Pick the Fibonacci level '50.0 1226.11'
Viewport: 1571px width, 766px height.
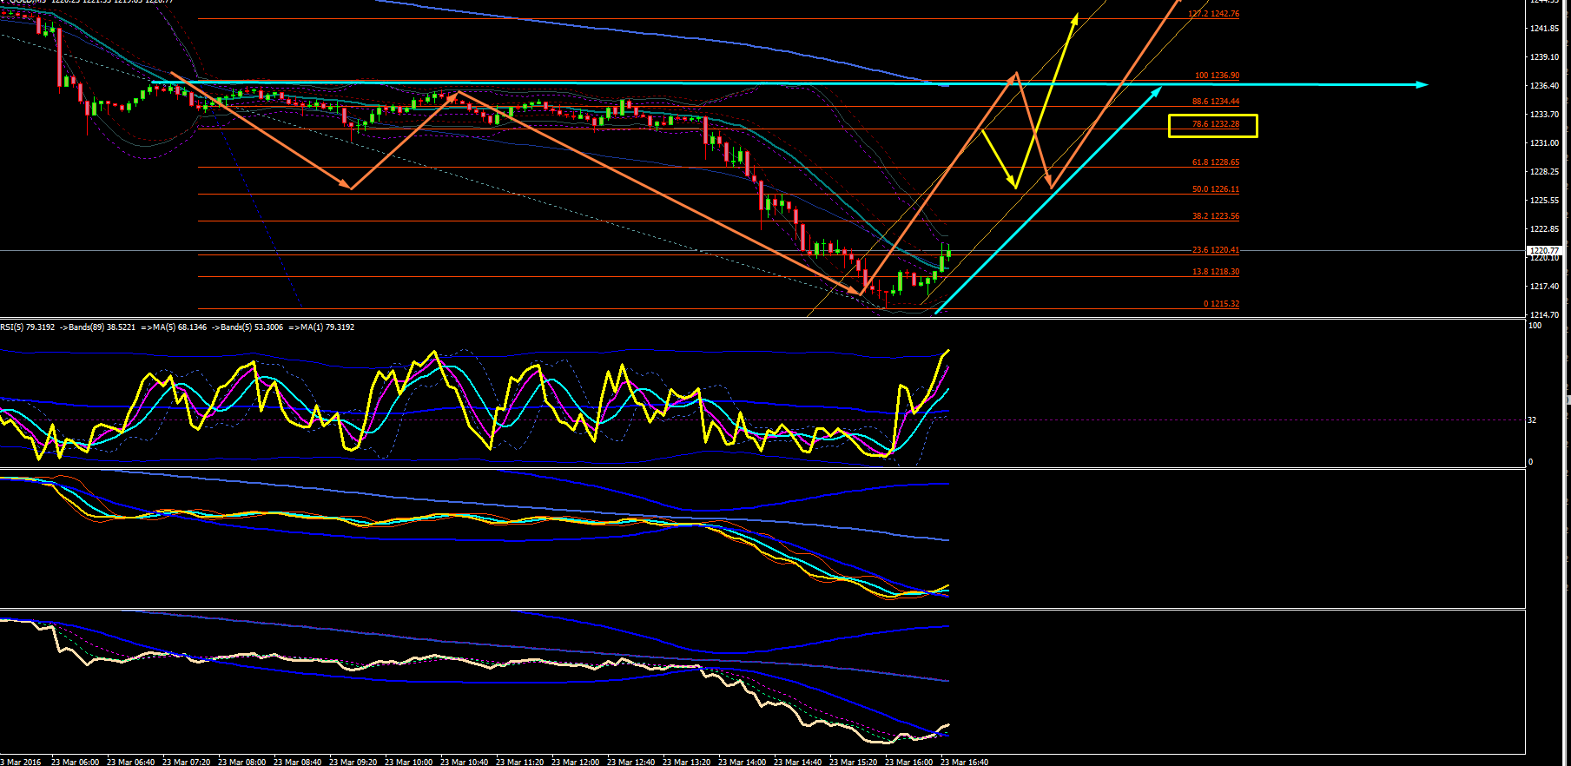coord(1216,189)
